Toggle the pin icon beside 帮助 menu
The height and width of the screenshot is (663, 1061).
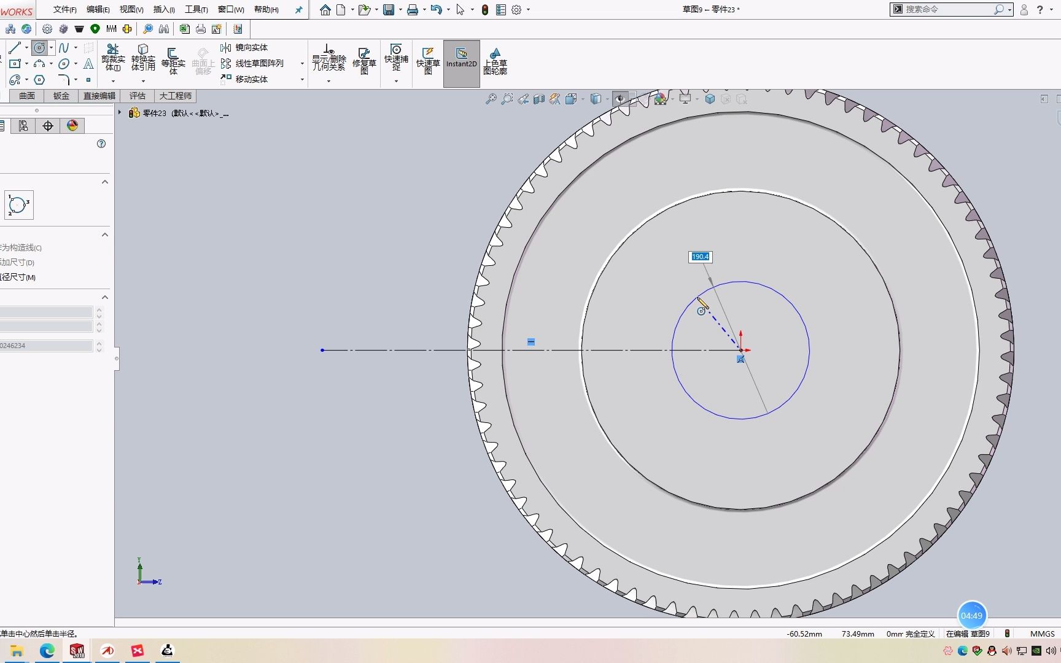(x=298, y=10)
